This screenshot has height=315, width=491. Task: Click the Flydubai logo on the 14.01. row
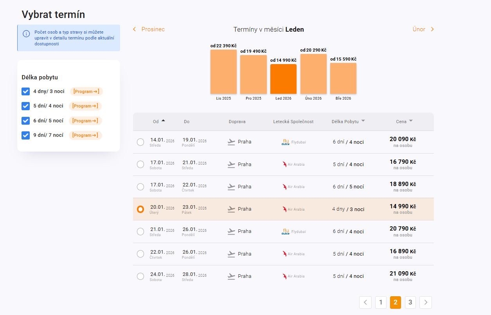286,142
